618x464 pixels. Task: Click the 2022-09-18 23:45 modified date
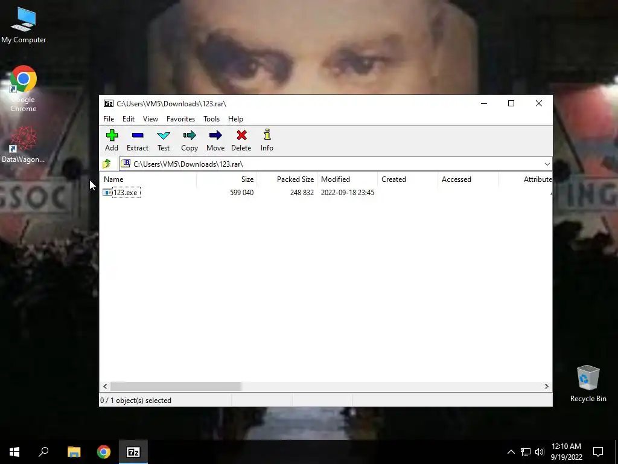[x=348, y=193]
